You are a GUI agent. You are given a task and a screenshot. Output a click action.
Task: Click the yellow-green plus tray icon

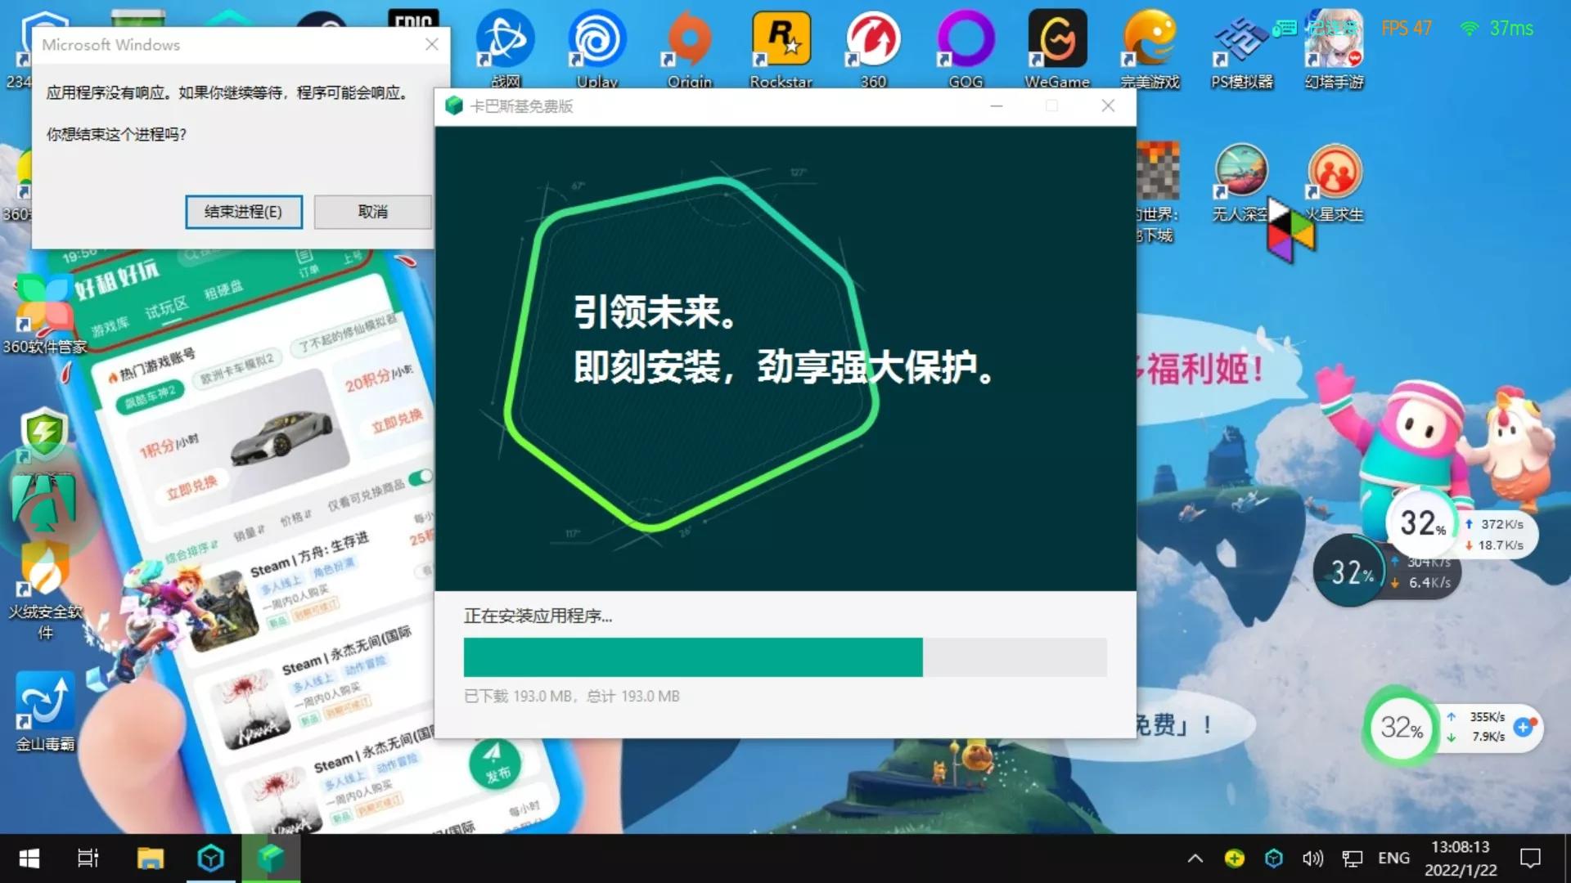pos(1235,858)
